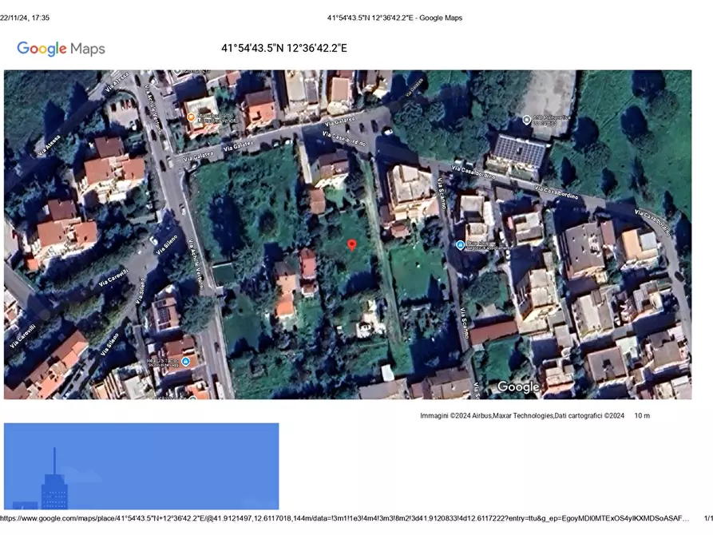This screenshot has height=535, width=713.
Task: Click the blue shop marker on Via Scalino
Action: coord(460,244)
